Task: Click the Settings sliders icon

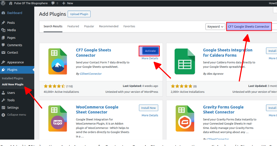Action: click(x=3, y=107)
